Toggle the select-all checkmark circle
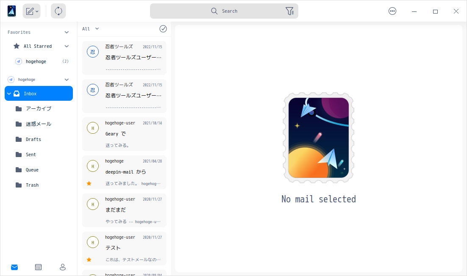This screenshot has width=467, height=276. pos(163,28)
